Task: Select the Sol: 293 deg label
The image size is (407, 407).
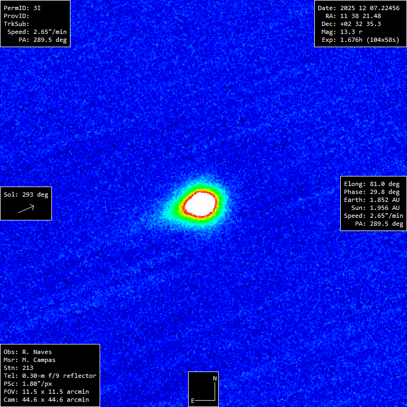Action: click(26, 194)
